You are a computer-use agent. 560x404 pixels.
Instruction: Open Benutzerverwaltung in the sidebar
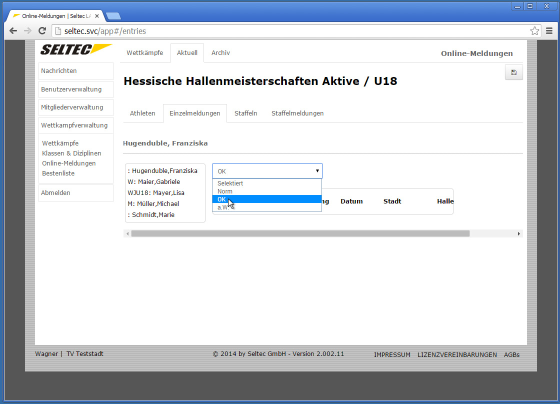75,89
